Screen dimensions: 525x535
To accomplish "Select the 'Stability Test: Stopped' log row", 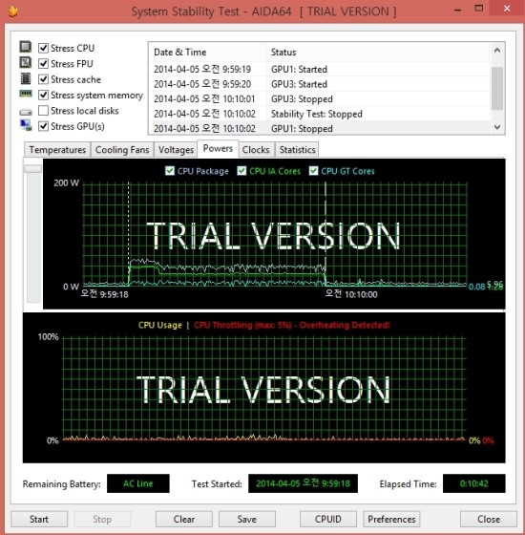I will point(320,114).
